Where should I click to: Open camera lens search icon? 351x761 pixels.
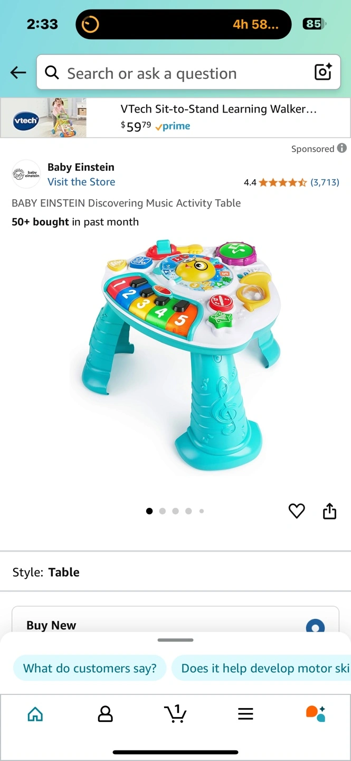[323, 72]
